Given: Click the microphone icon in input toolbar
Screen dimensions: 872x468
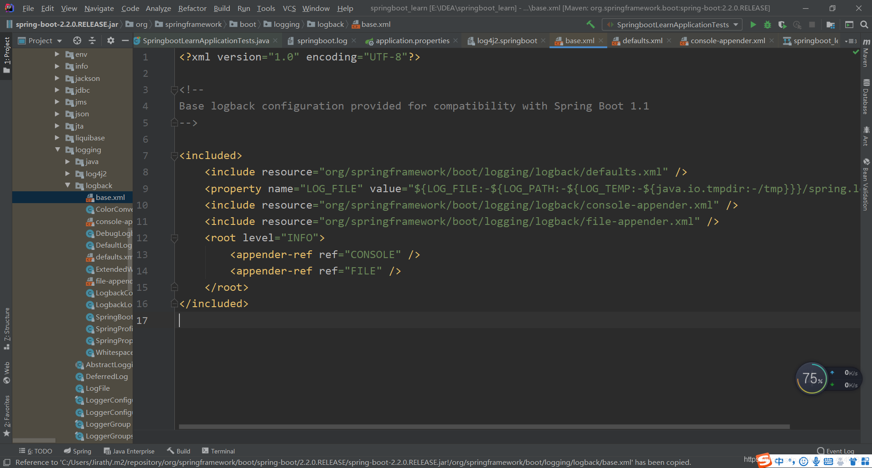Looking at the screenshot, I should (x=816, y=461).
